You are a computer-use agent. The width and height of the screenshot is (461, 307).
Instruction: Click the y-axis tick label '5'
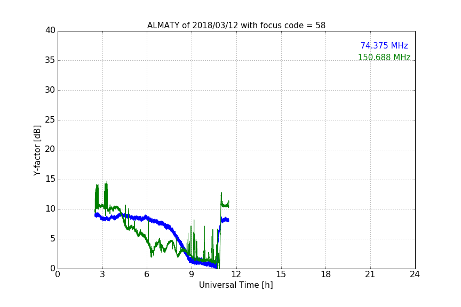[x=53, y=239]
